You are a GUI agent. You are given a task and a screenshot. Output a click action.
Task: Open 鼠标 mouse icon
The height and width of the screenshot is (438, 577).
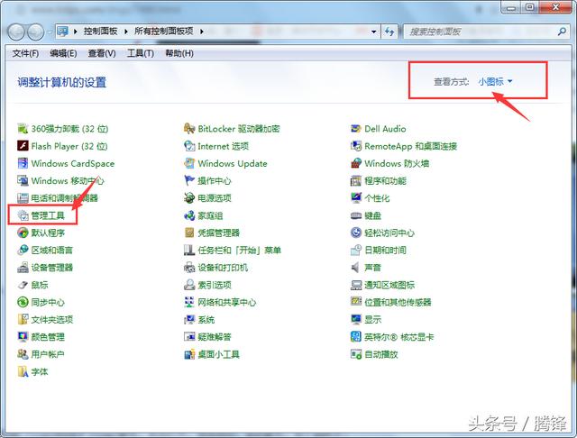tap(23, 285)
